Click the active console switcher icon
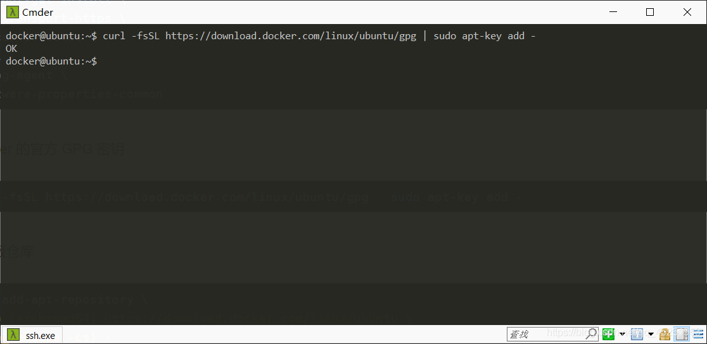This screenshot has height=344, width=707. coord(637,334)
